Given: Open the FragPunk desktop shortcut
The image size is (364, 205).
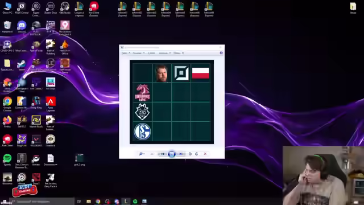Looking at the screenshot, I should click(22, 141).
